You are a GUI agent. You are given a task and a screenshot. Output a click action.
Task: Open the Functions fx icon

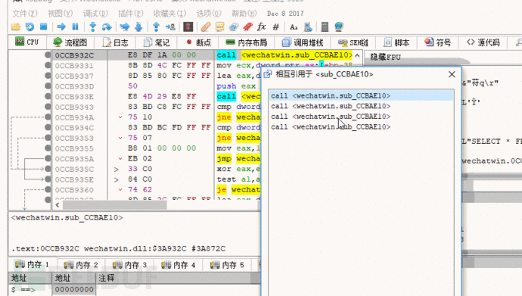pos(262,26)
